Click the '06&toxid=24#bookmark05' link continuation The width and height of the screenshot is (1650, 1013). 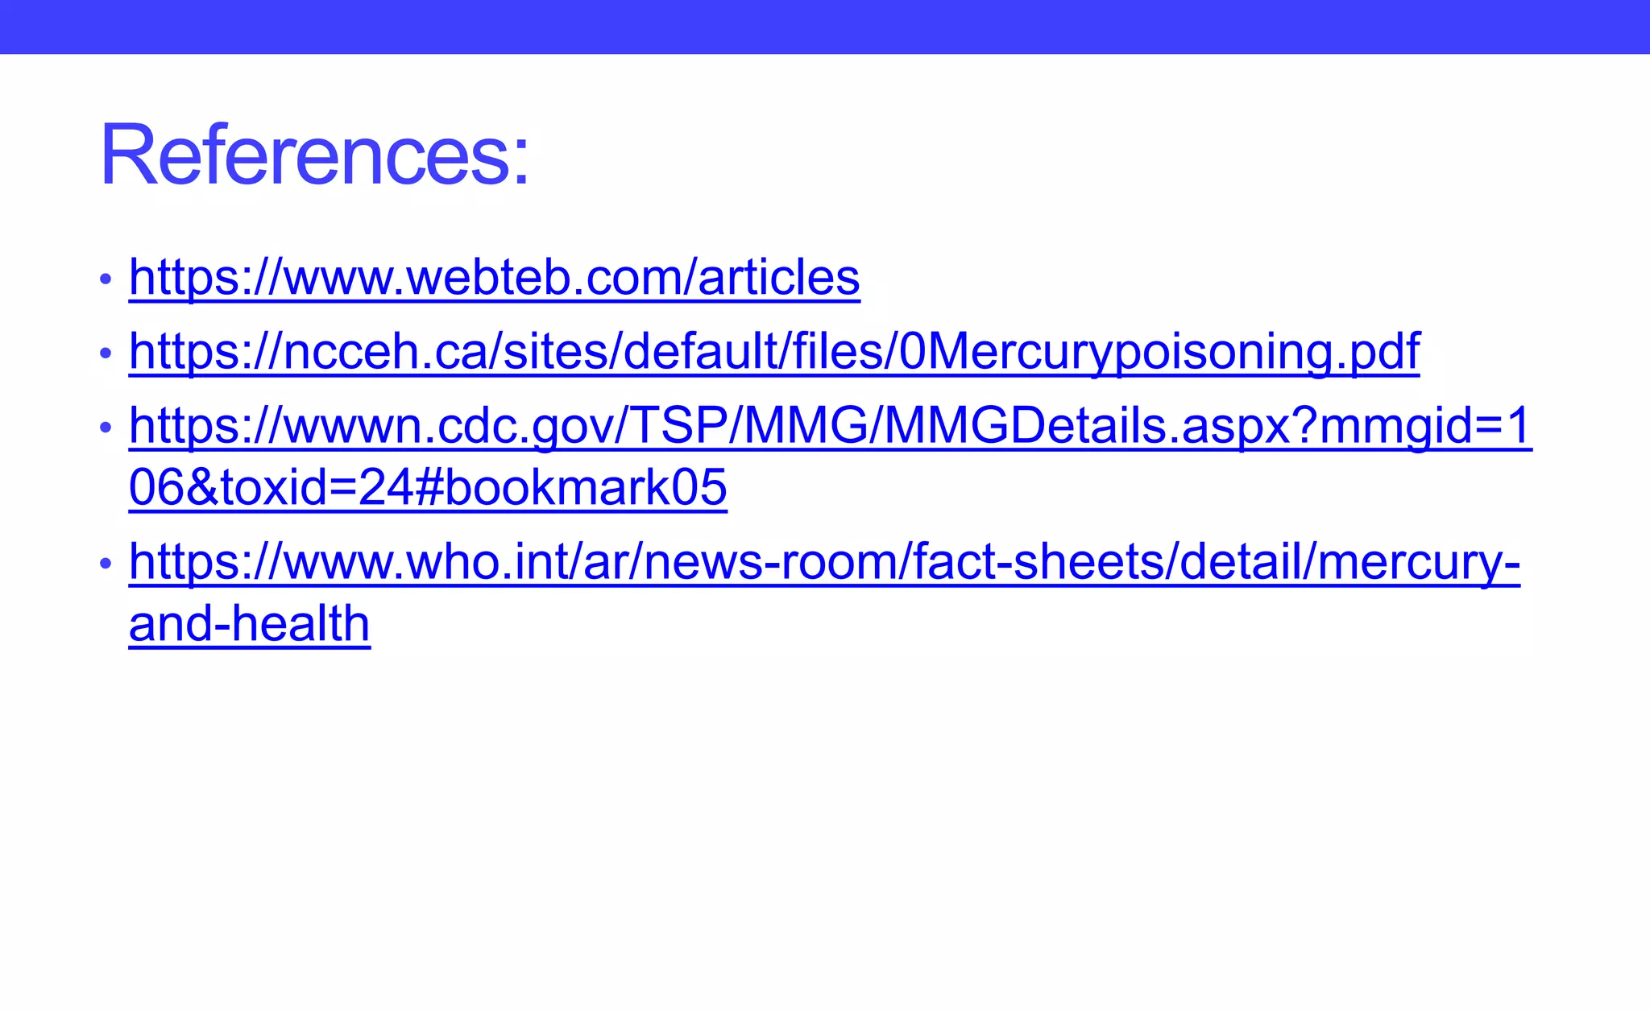pyautogui.click(x=428, y=487)
